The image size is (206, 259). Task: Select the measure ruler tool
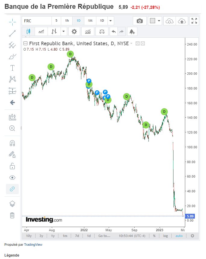pos(12,117)
